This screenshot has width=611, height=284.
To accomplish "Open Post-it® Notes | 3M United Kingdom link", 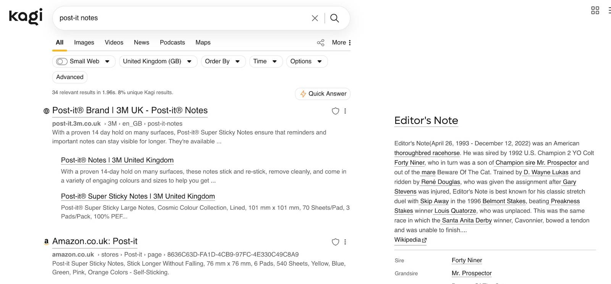I will click(x=117, y=160).
